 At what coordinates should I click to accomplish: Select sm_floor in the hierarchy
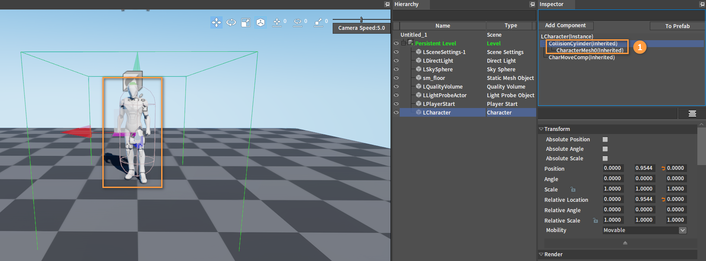click(434, 78)
